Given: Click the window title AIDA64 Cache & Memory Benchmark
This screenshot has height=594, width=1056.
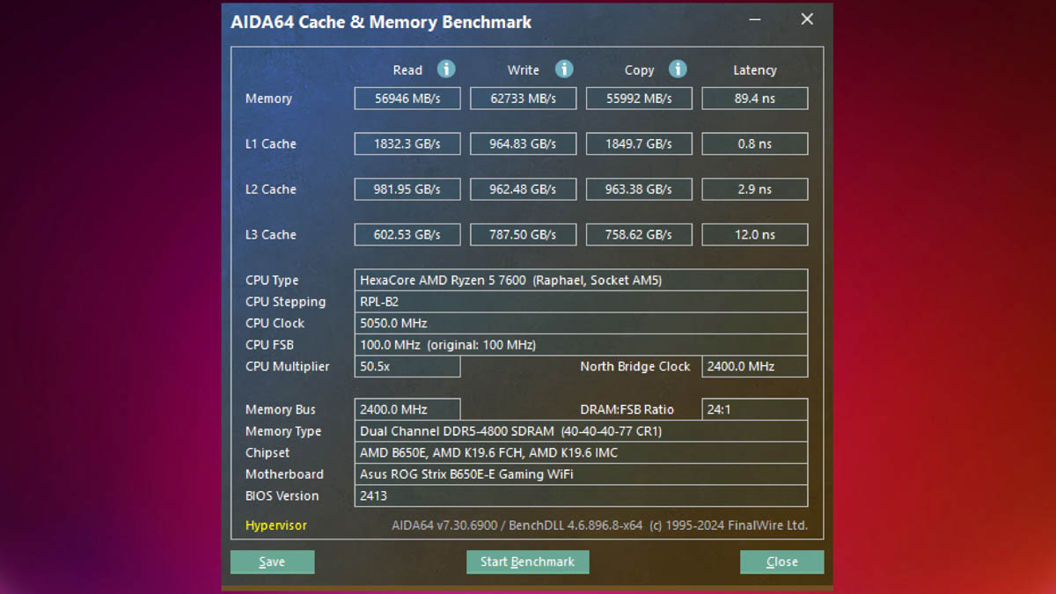Looking at the screenshot, I should click(381, 22).
